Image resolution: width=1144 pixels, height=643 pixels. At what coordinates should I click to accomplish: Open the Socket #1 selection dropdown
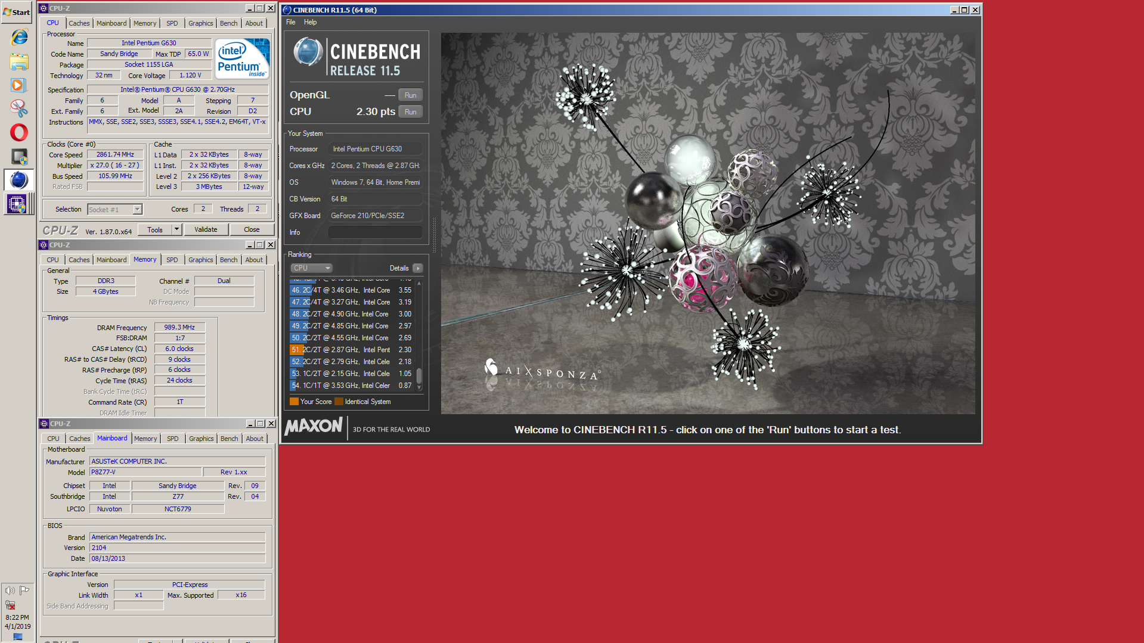point(115,209)
